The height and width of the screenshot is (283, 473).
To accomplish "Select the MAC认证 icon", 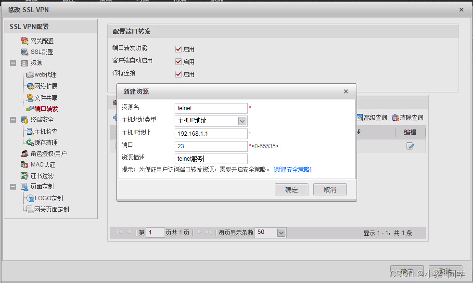I will 25,165.
